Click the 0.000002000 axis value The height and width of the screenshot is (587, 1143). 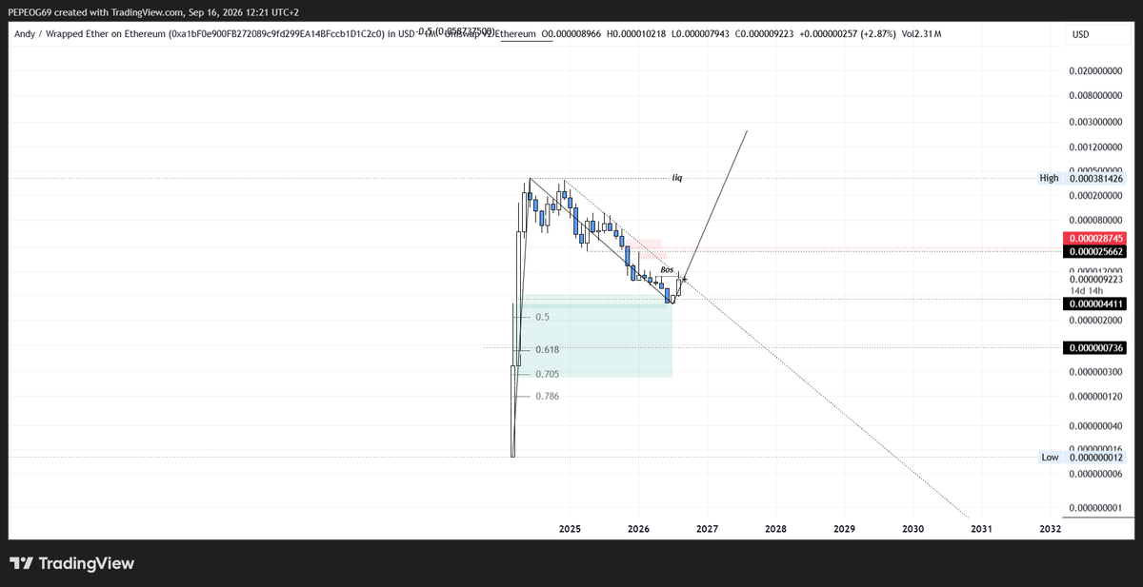pos(1096,322)
